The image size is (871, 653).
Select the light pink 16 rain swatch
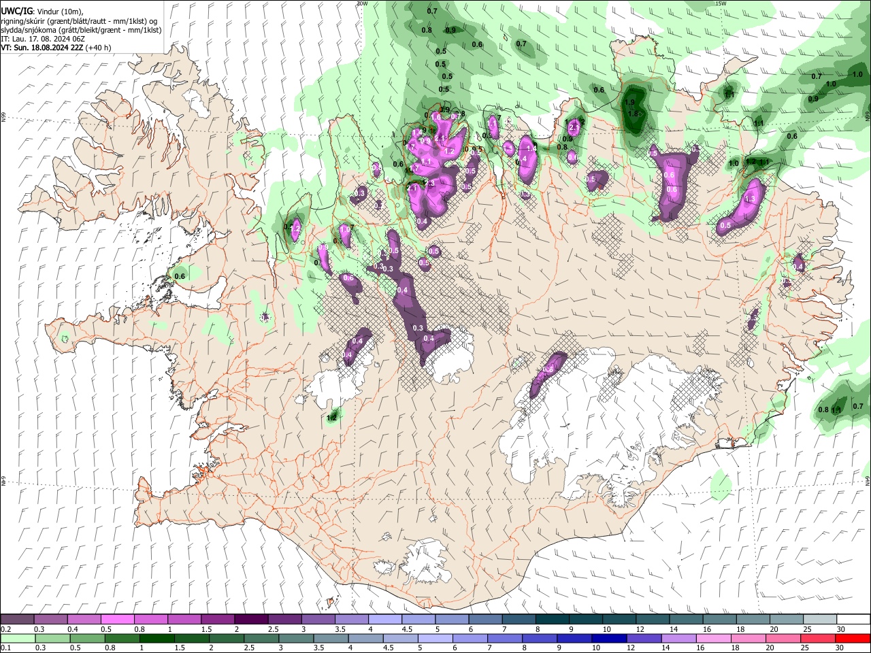coord(713,639)
